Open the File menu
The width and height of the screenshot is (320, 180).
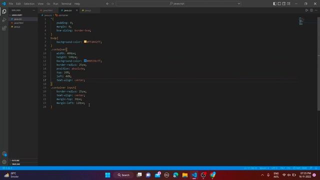click(11, 3)
